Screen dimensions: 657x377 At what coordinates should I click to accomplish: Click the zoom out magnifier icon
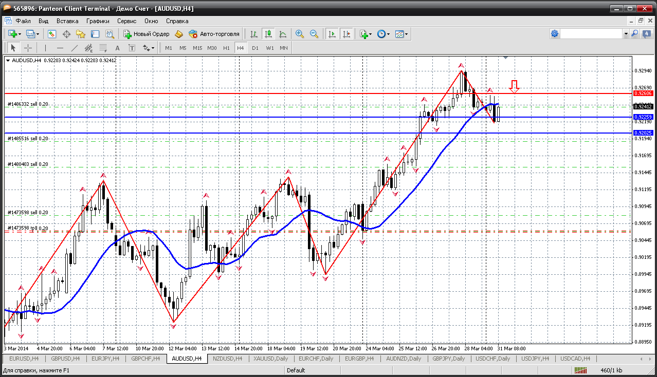(314, 34)
